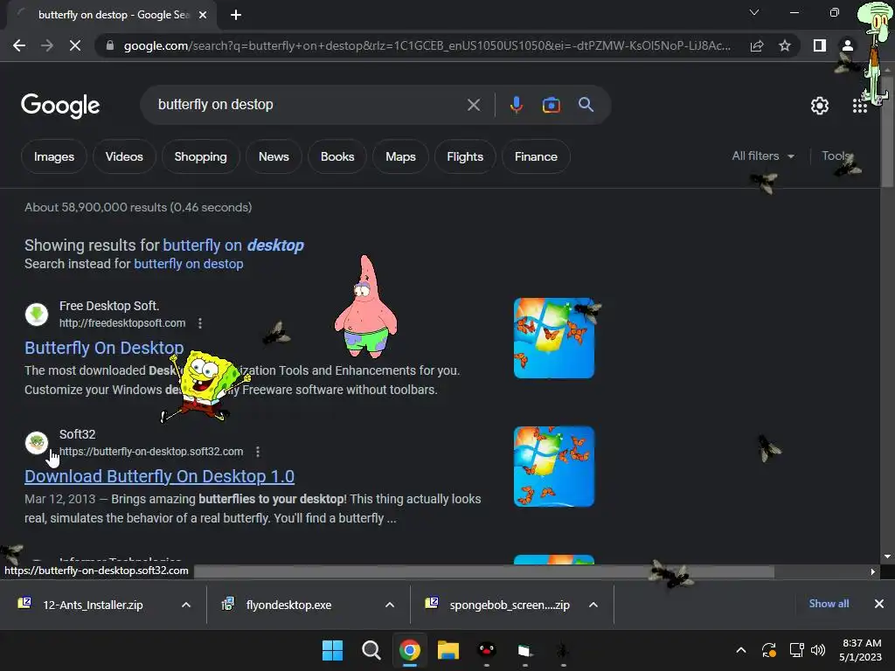
Task: Focus the Google search input field
Action: pos(309,105)
